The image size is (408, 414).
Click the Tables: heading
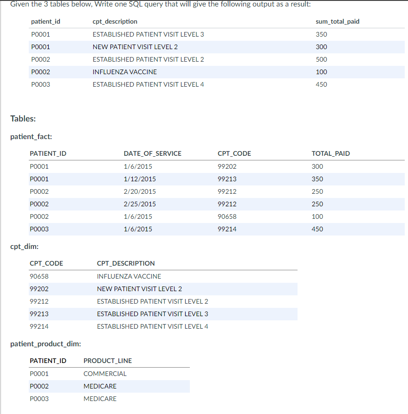(x=23, y=119)
